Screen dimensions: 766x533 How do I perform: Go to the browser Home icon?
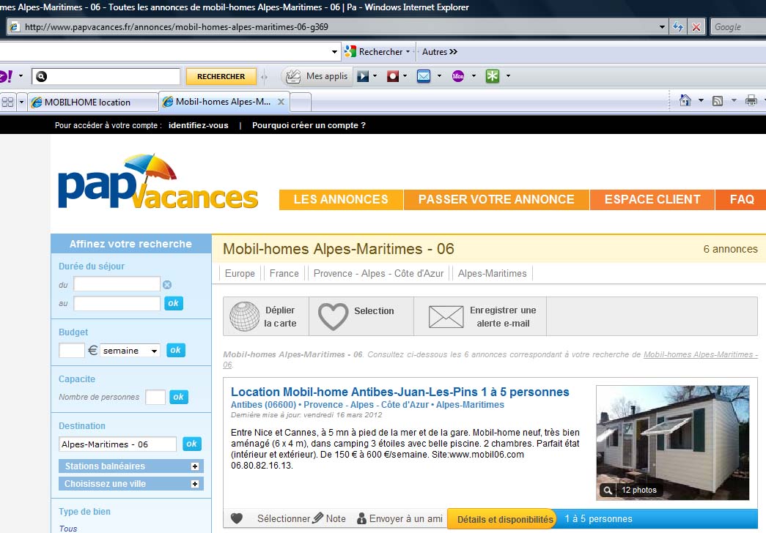point(685,100)
